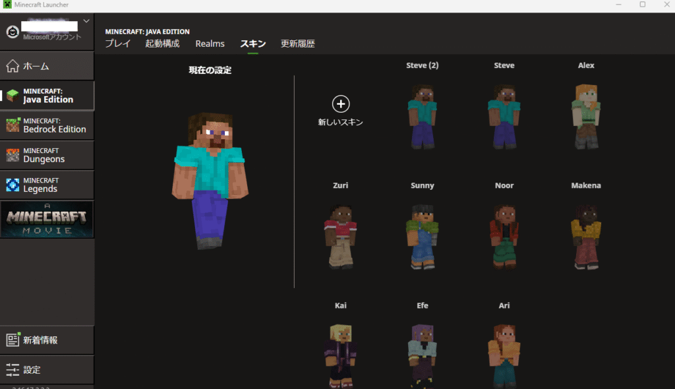The width and height of the screenshot is (675, 389).
Task: Select the Steve skin
Action: [504, 117]
